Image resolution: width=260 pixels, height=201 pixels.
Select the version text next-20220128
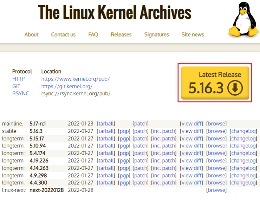tap(47, 190)
